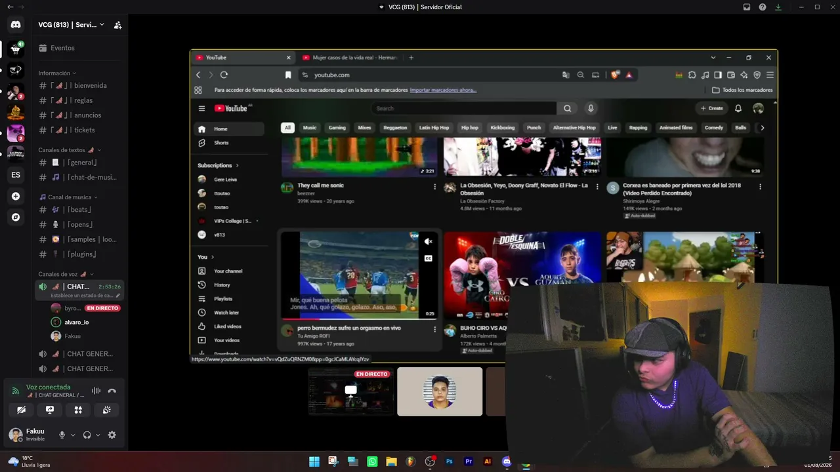840x472 pixels.
Task: Go back in the browser
Action: point(198,75)
